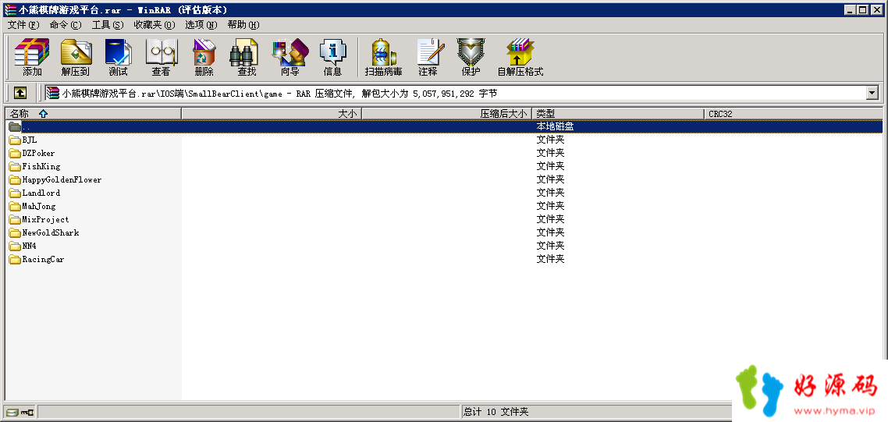
Task: Open the 命令(C) menu
Action: point(66,25)
